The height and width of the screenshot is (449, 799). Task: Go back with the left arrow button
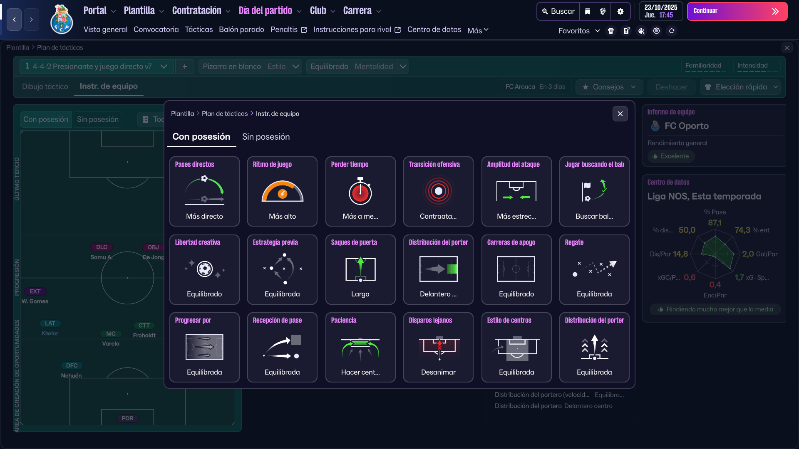pos(14,20)
